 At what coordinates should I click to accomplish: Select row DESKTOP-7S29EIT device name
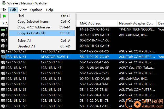tap(55, 57)
